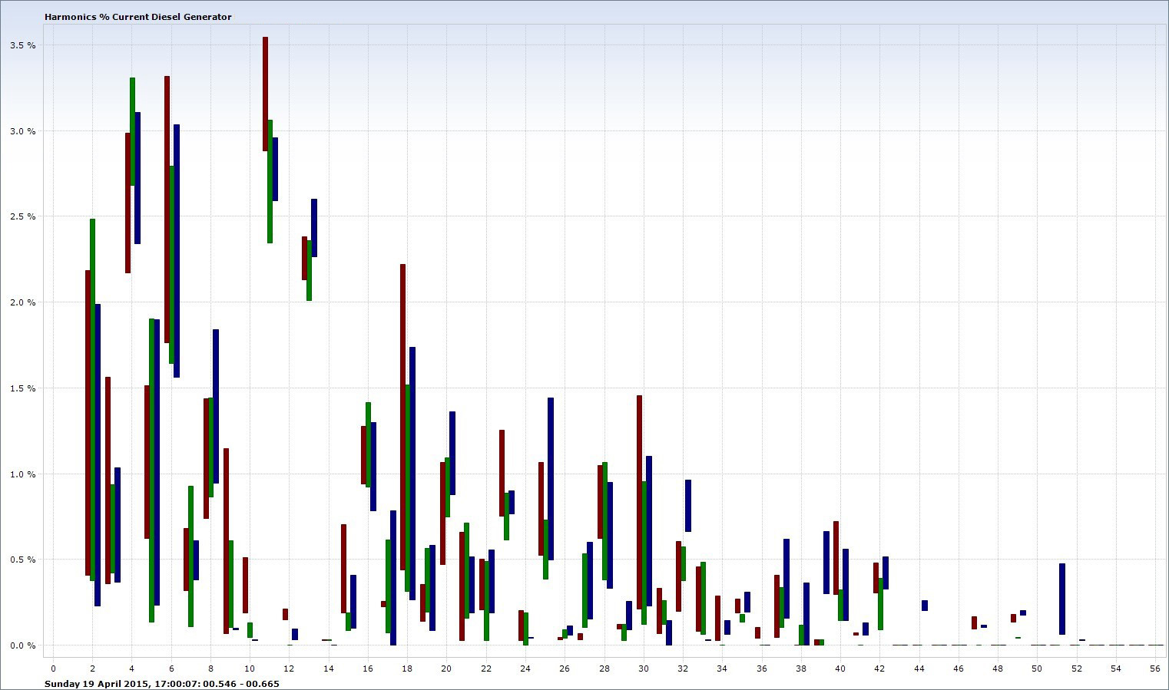Click x-axis label "28"
The width and height of the screenshot is (1169, 690).
click(x=604, y=669)
